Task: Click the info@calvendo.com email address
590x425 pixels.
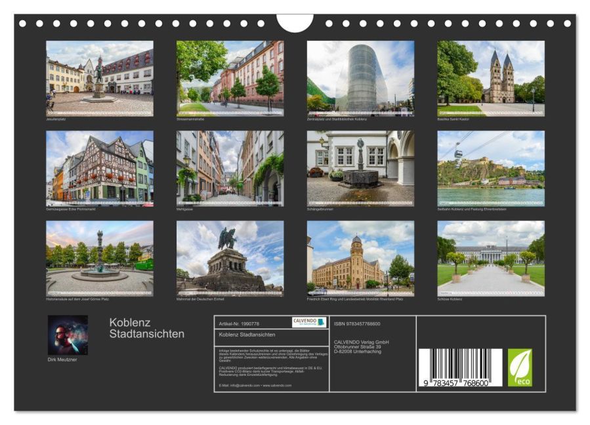Action: tap(244, 386)
